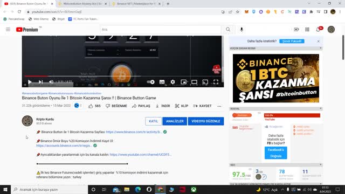Click the browser address bar
This screenshot has width=345, height=194.
[123, 12]
